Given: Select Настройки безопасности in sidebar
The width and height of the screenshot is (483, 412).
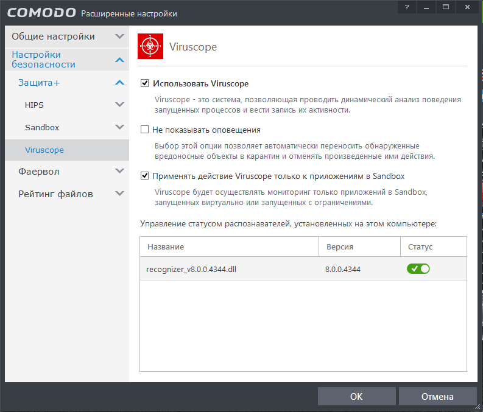Looking at the screenshot, I should point(67,60).
